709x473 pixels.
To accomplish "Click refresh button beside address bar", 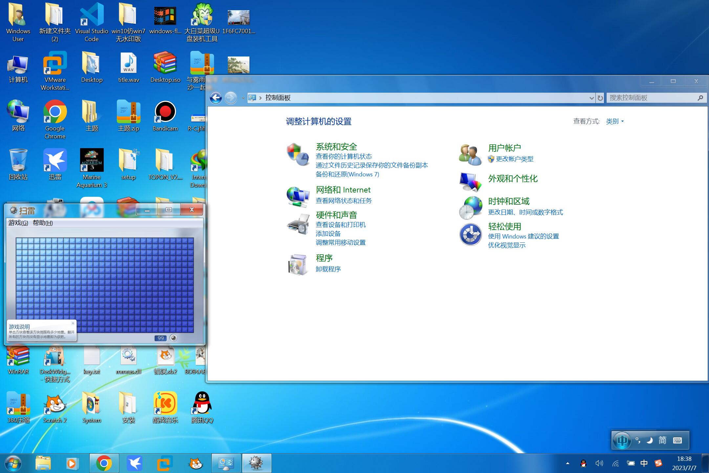I will click(x=600, y=98).
